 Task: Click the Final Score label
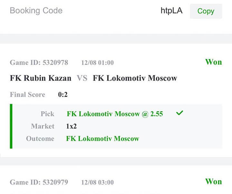[x=27, y=95]
